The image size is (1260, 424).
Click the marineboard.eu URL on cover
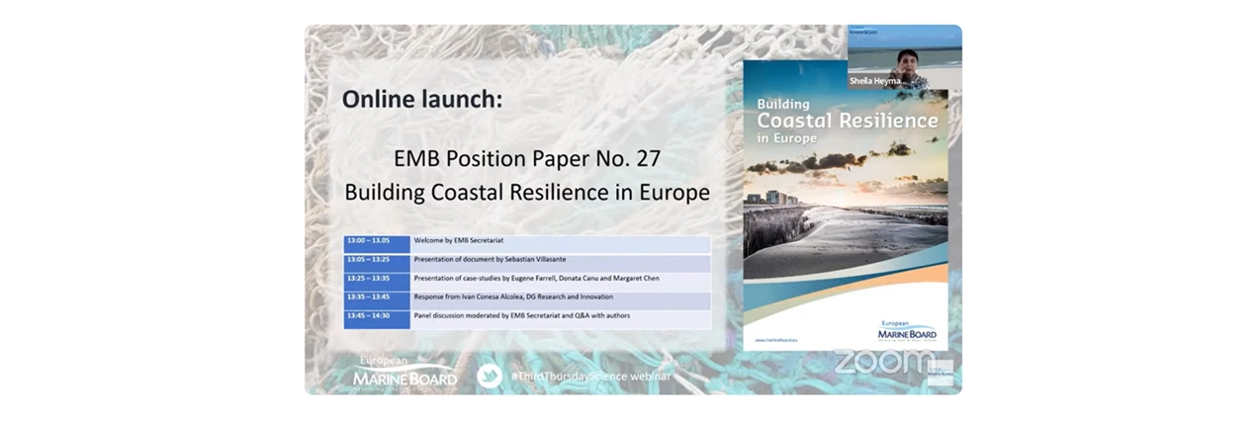click(x=775, y=340)
